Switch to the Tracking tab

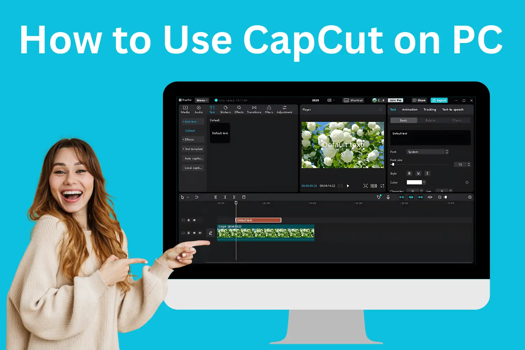tap(430, 109)
